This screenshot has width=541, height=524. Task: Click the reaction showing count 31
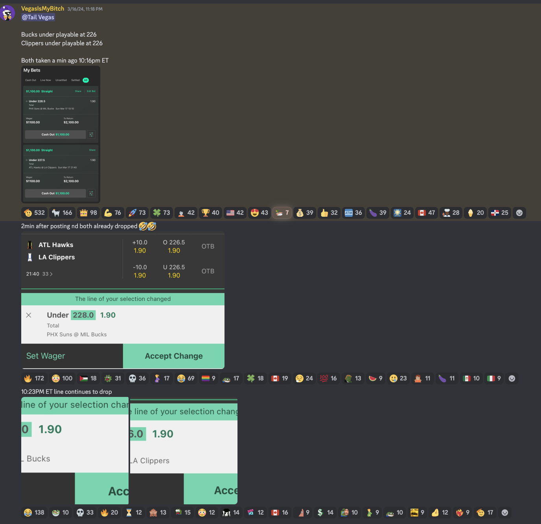[113, 378]
